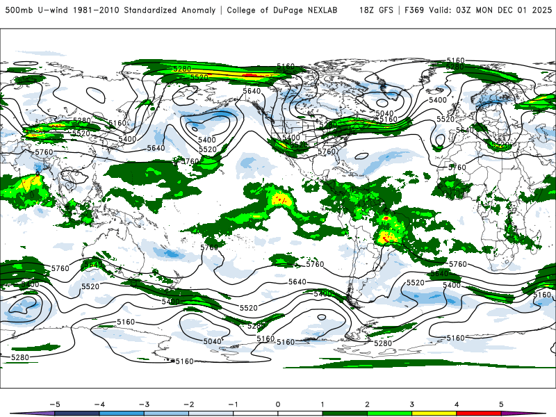Click the '5040' contour label near Greenland

pyautogui.click(x=384, y=114)
